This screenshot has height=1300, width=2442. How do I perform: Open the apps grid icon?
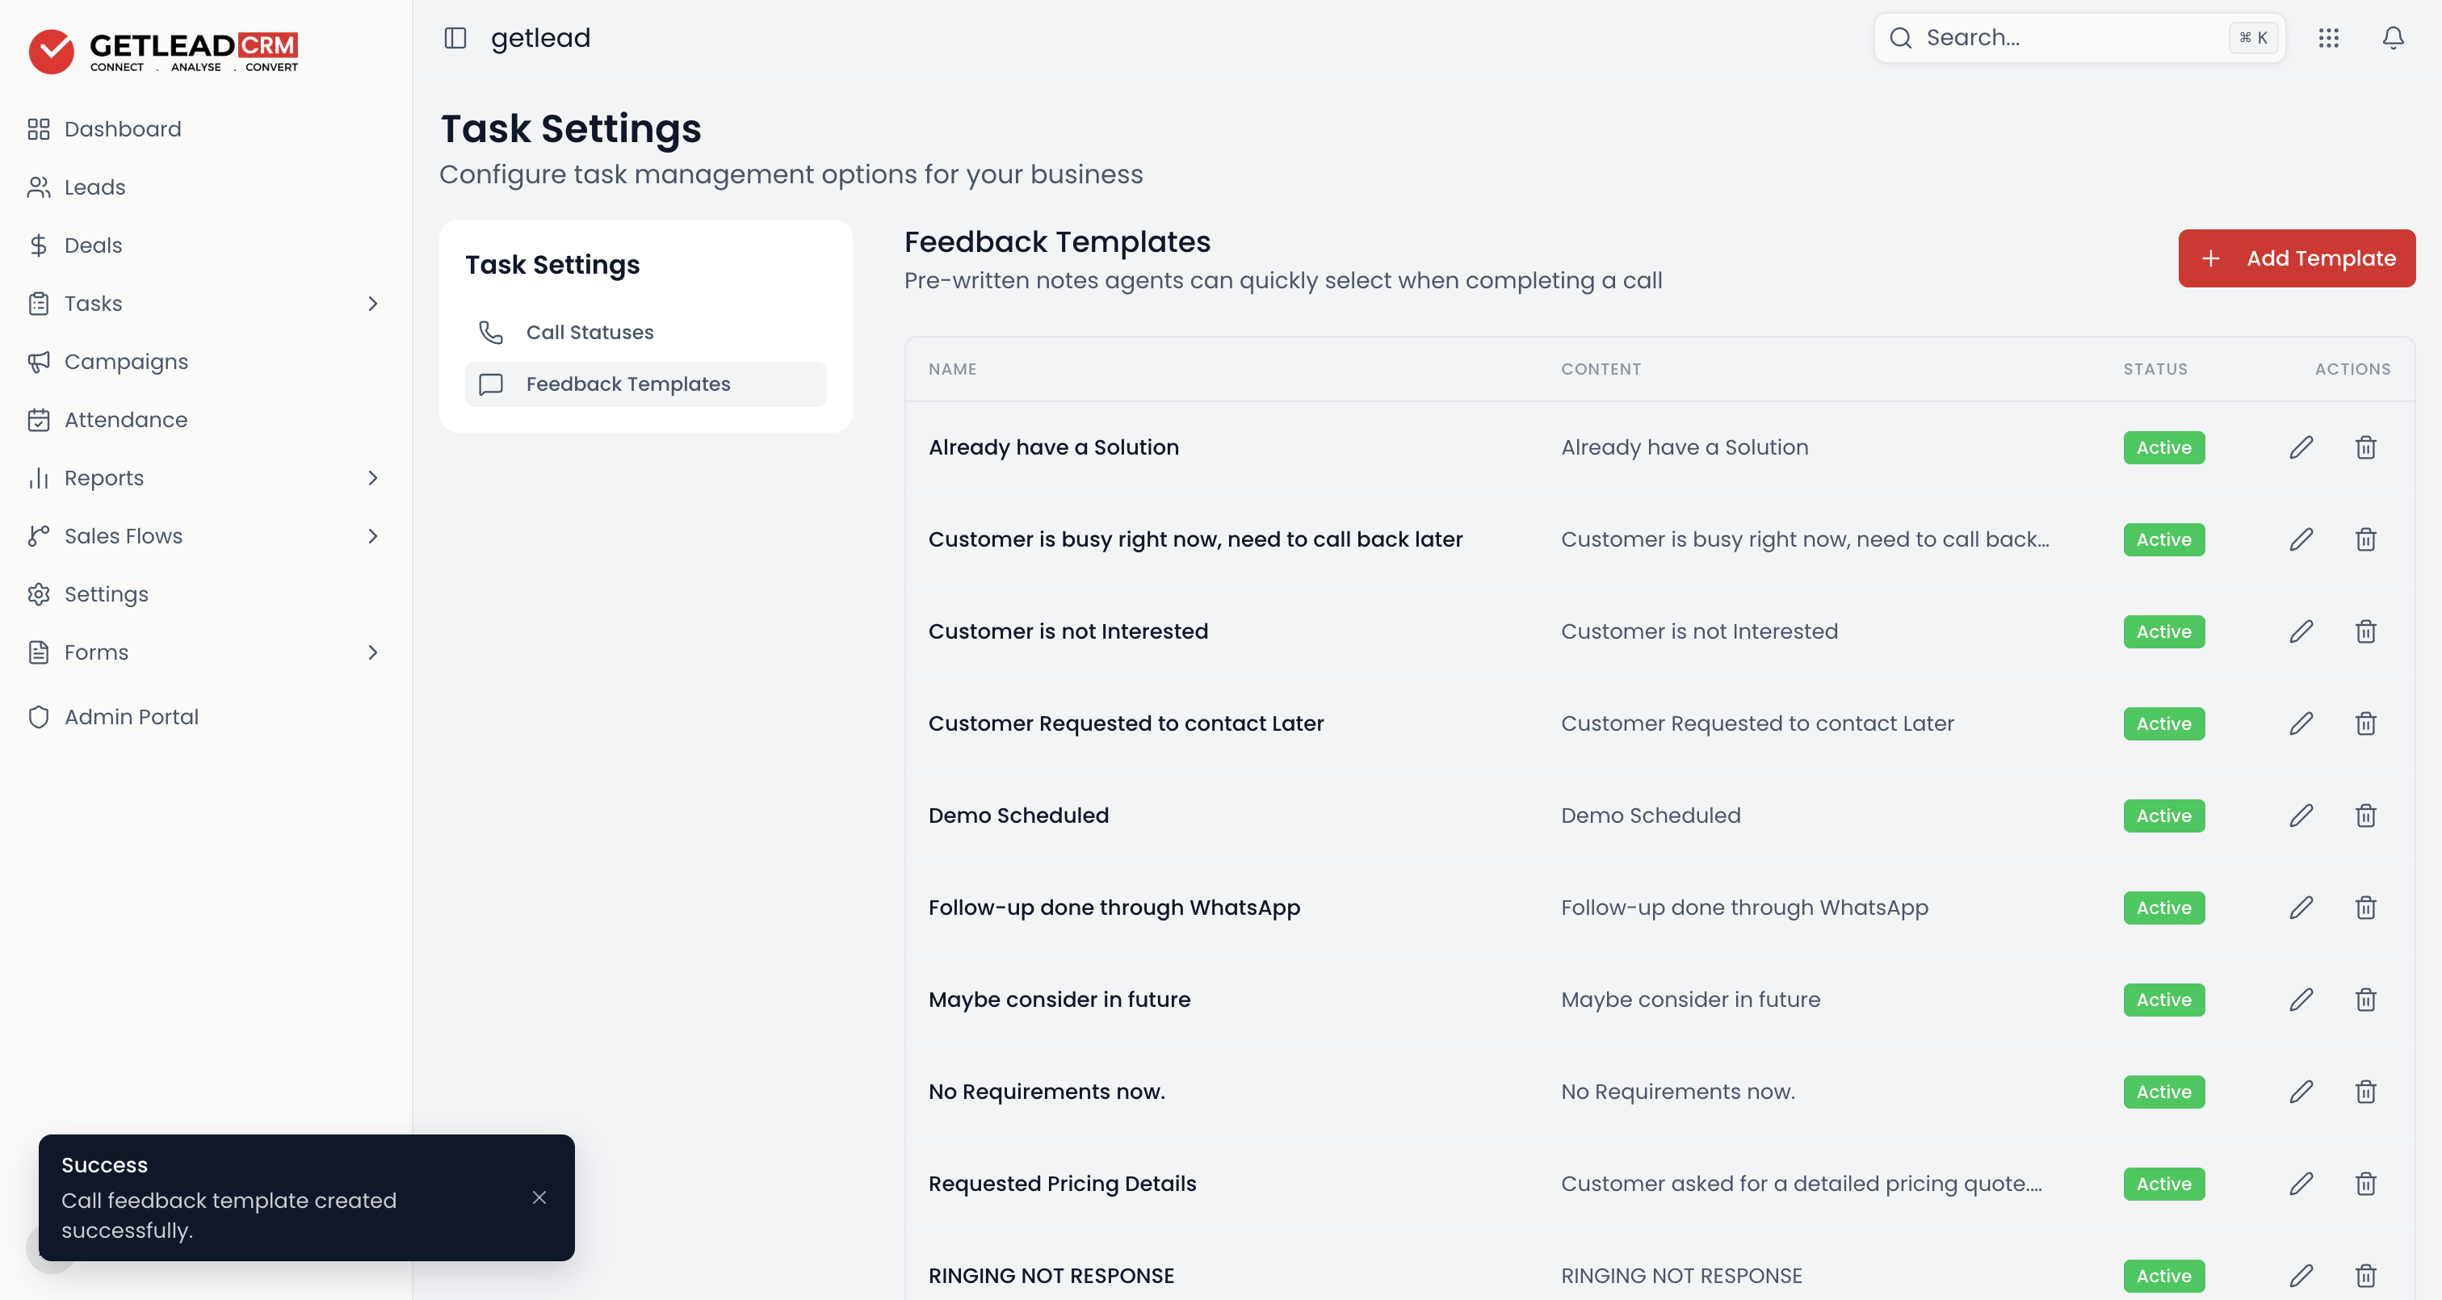[2328, 38]
